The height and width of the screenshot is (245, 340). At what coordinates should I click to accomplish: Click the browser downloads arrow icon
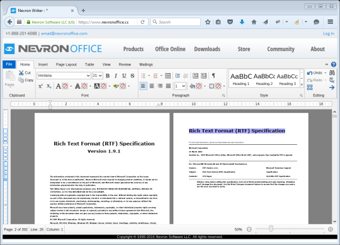pos(242,22)
